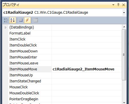
Task: Select the FormatLabel event
Action: click(x=20, y=33)
